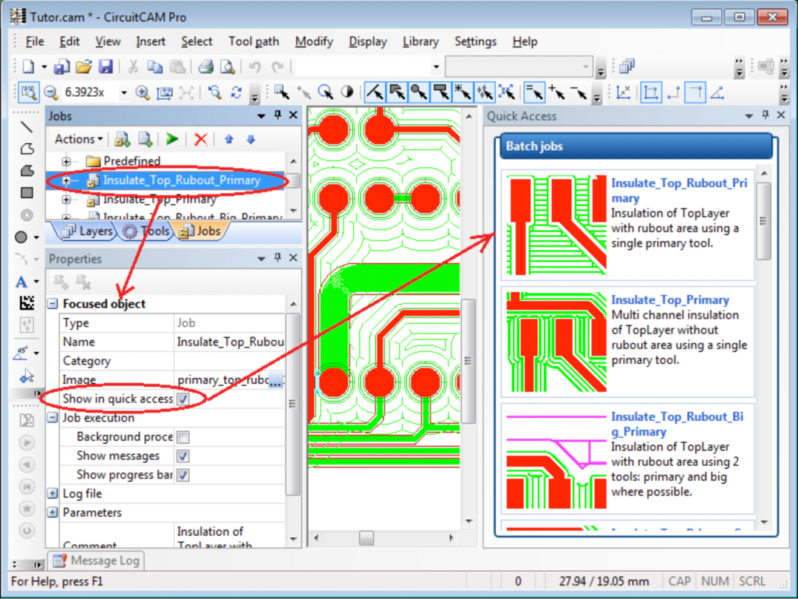Select the Text tool A icon
The height and width of the screenshot is (599, 798).
(x=21, y=282)
